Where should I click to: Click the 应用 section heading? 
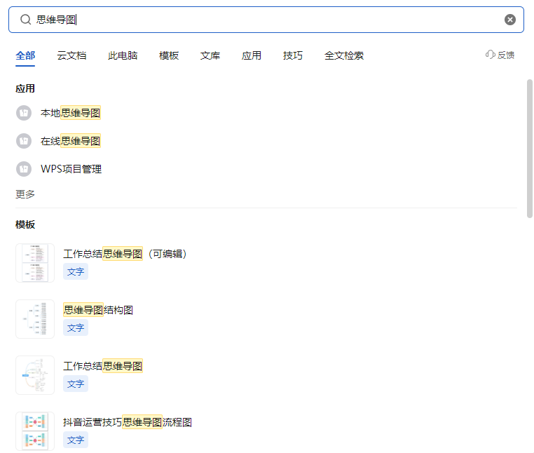tap(25, 88)
